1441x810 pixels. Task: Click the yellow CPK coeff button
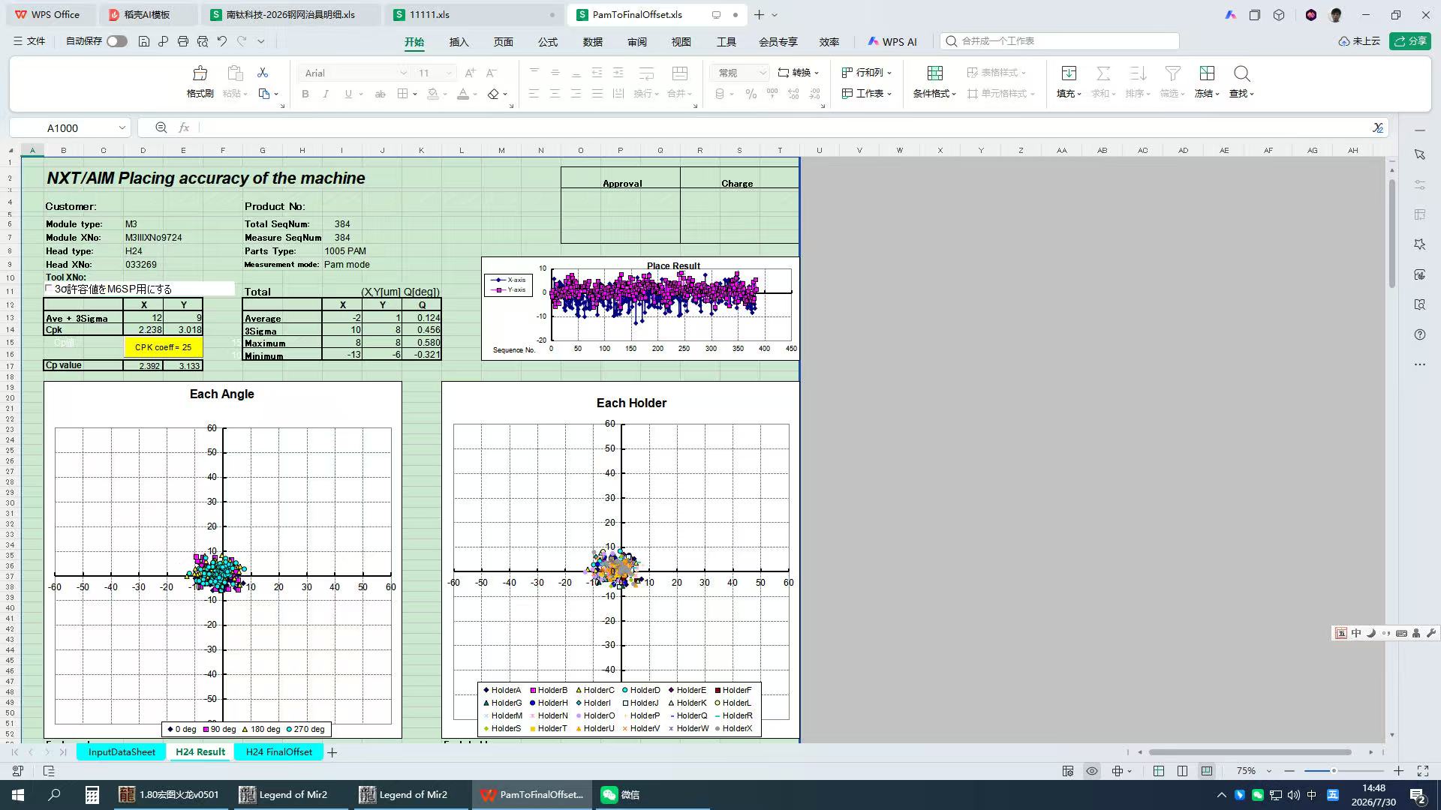[163, 347]
